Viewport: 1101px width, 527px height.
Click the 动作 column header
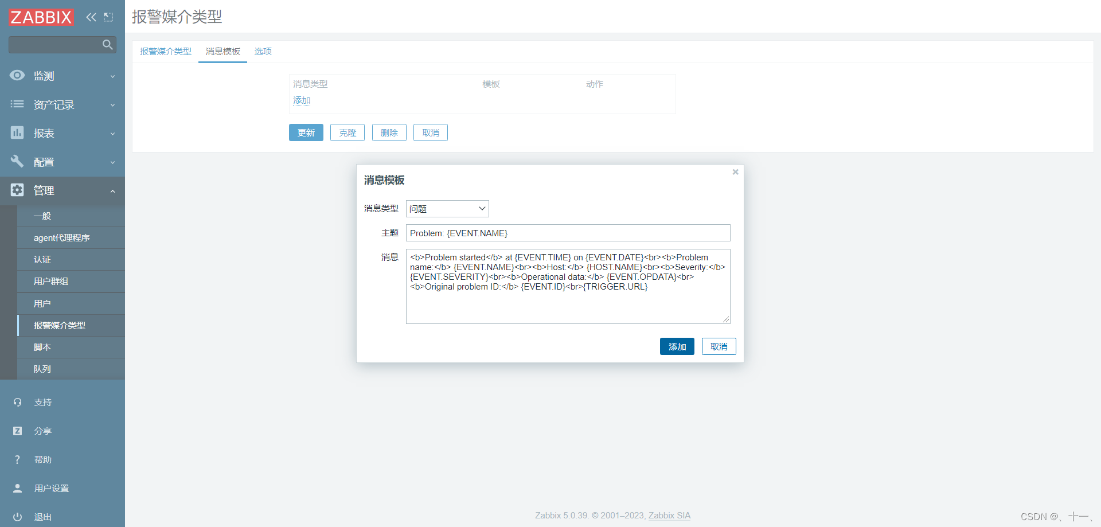pos(594,84)
